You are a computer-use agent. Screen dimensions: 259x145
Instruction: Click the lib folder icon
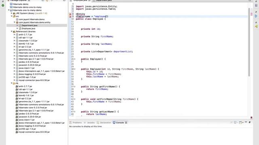14,83
